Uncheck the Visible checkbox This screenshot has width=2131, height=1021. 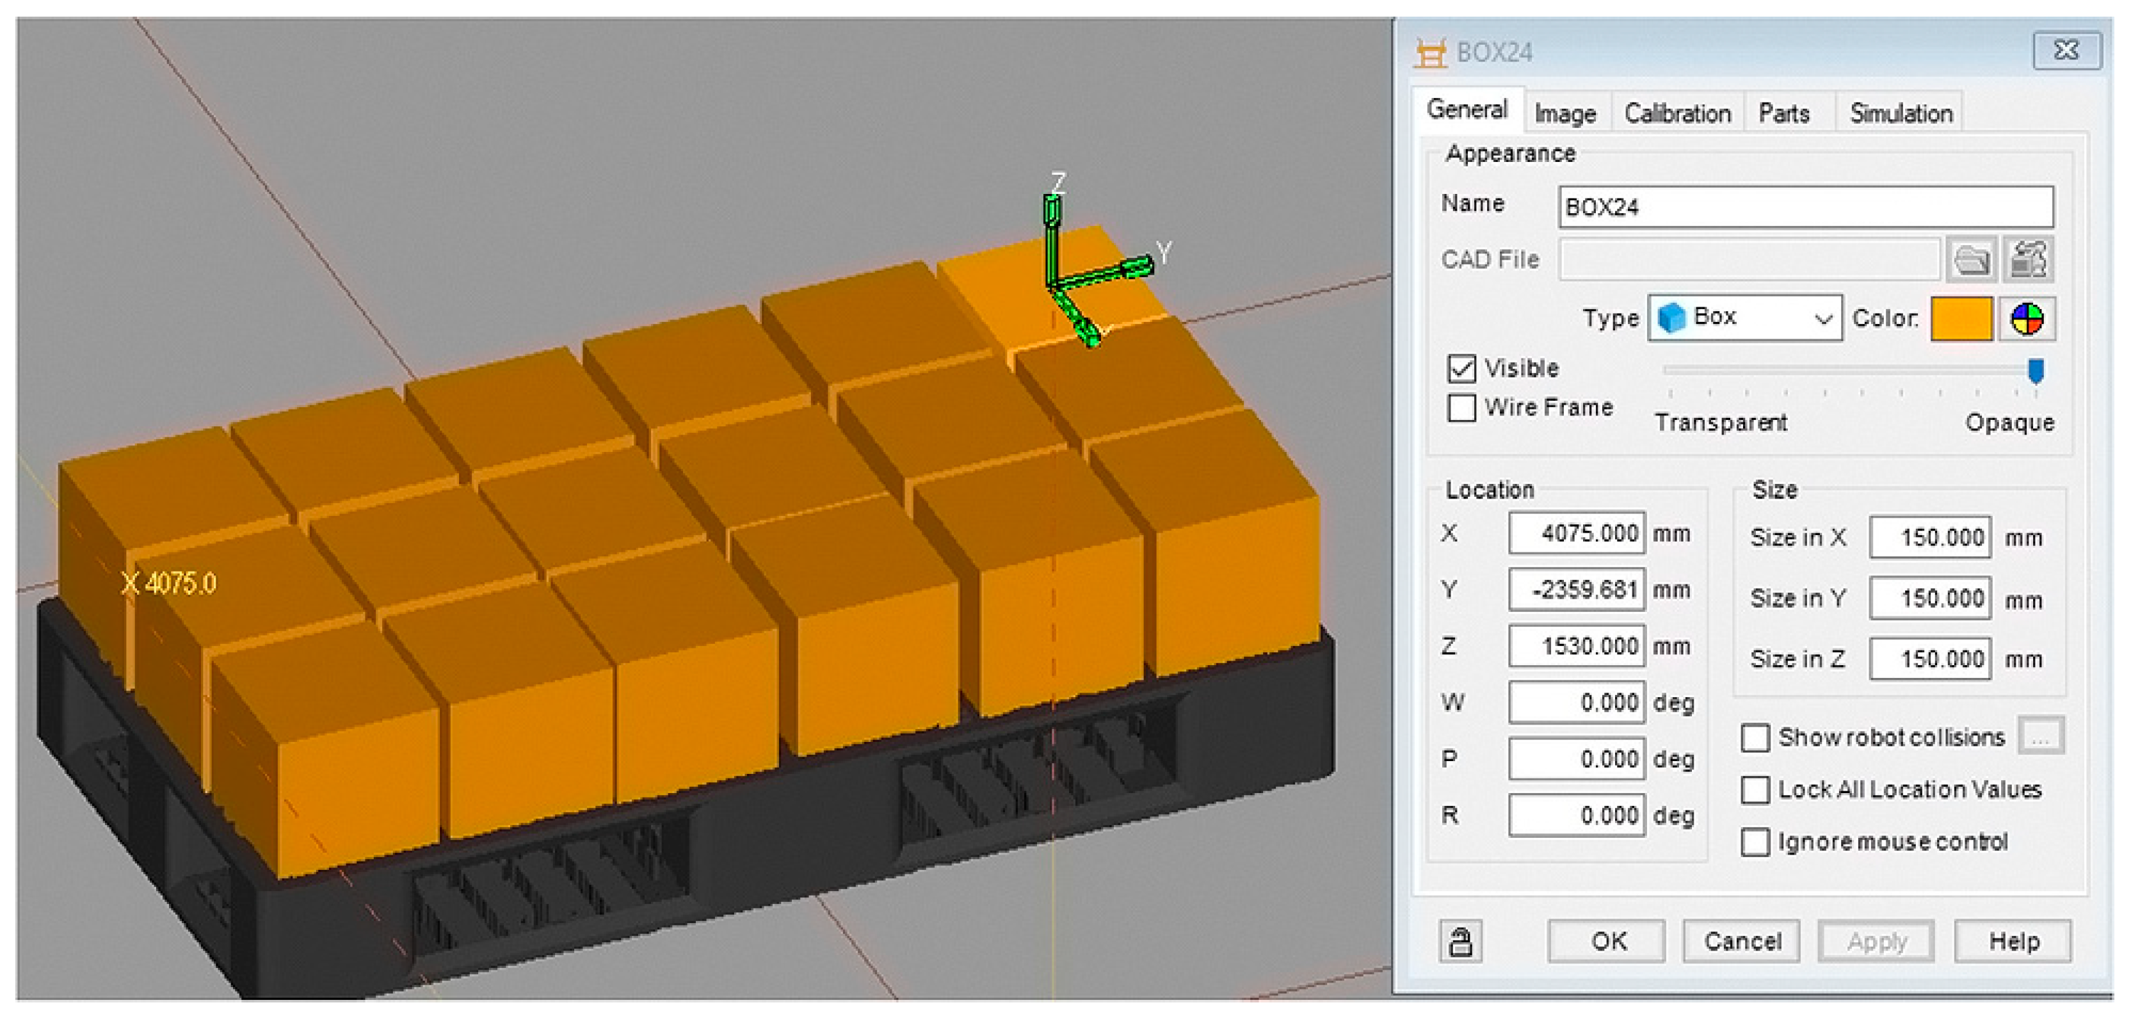1462,368
